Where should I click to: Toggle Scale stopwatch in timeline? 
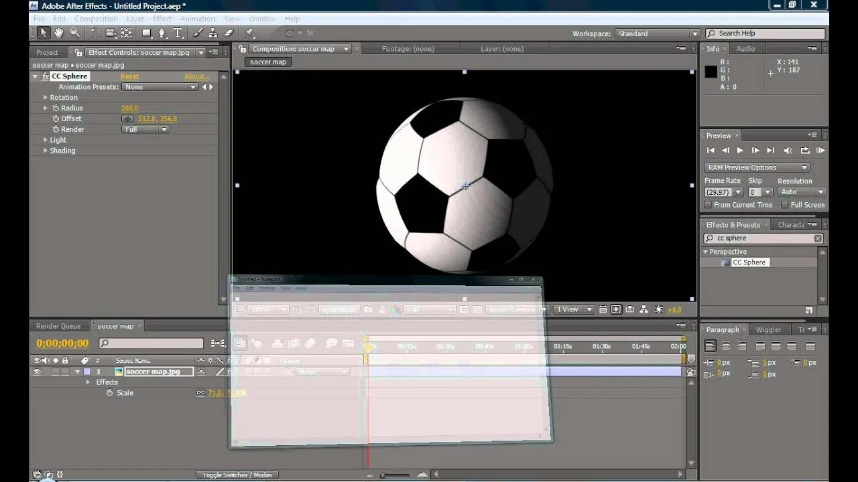click(x=110, y=393)
